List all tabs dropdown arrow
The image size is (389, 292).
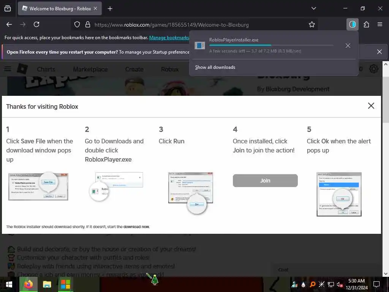313,8
